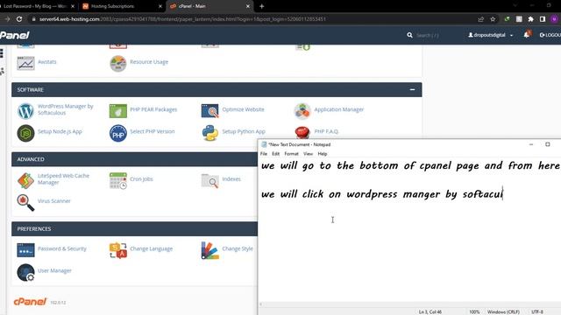
Task: Click the User Manager link text
Action: (x=54, y=270)
